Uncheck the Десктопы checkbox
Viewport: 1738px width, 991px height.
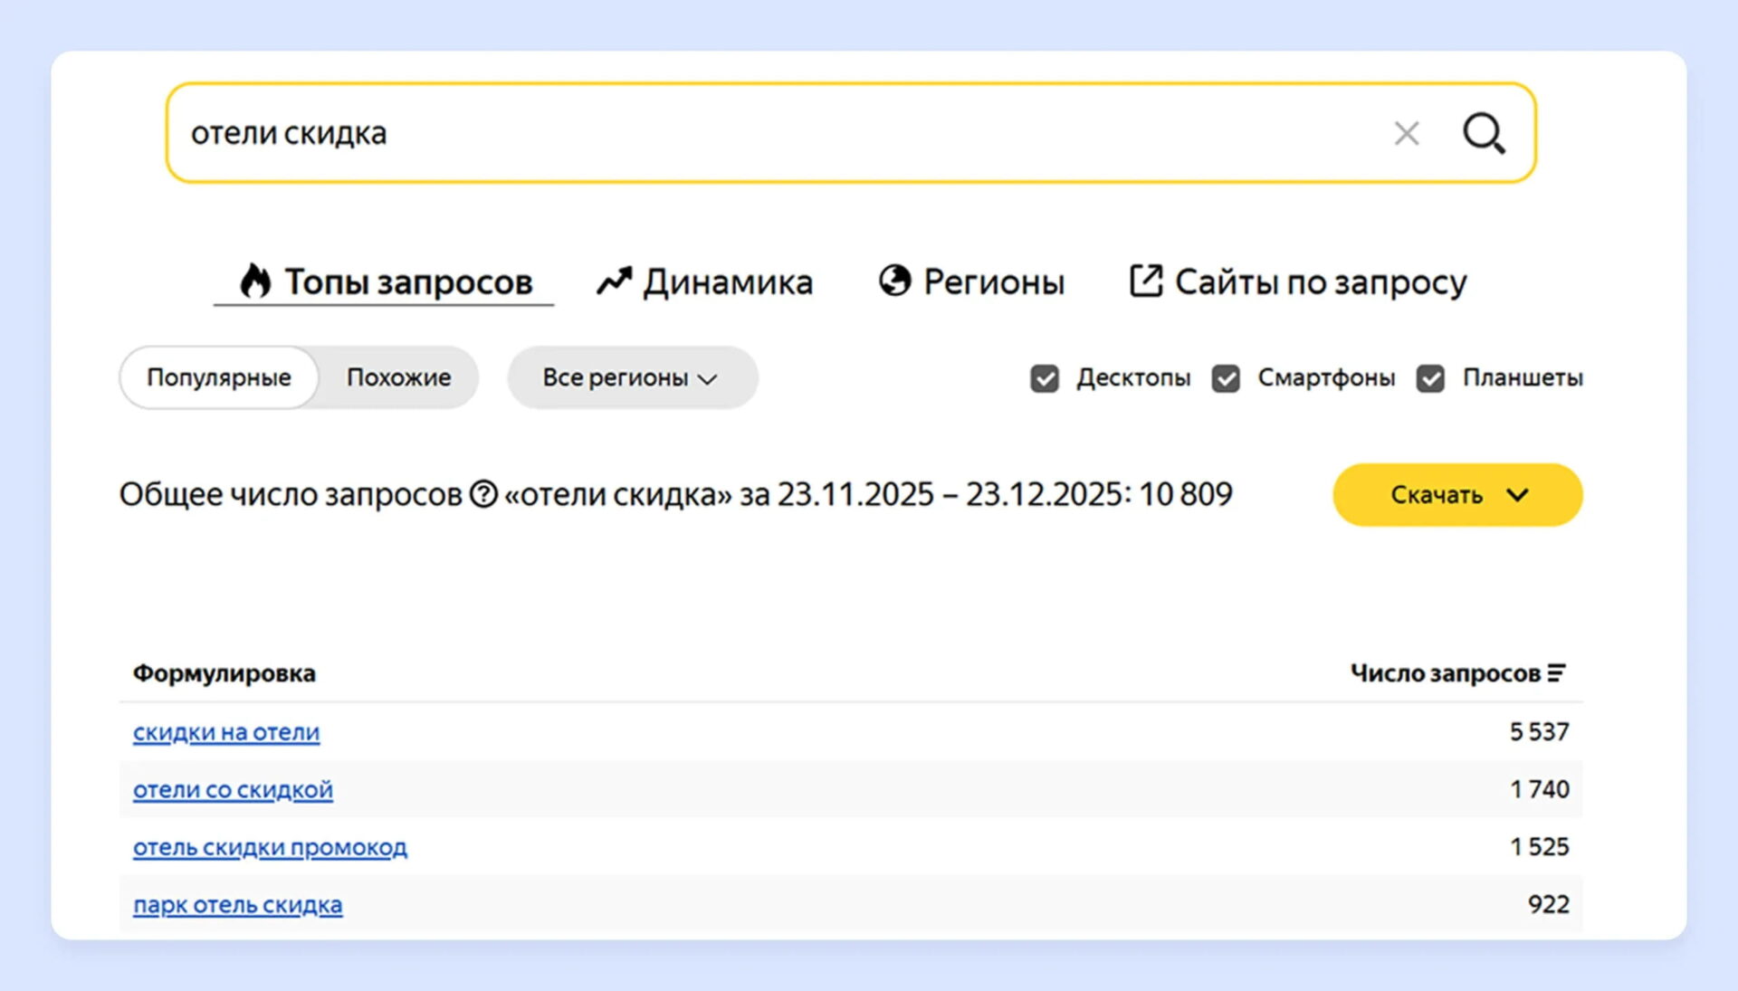click(1045, 378)
